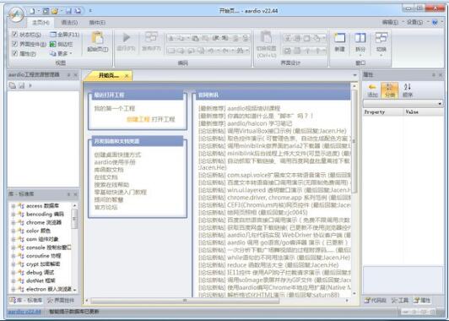Image resolution: width=449 pixels, height=321 pixels.
Task: Close the 开始页 tab with X
Action: point(127,76)
